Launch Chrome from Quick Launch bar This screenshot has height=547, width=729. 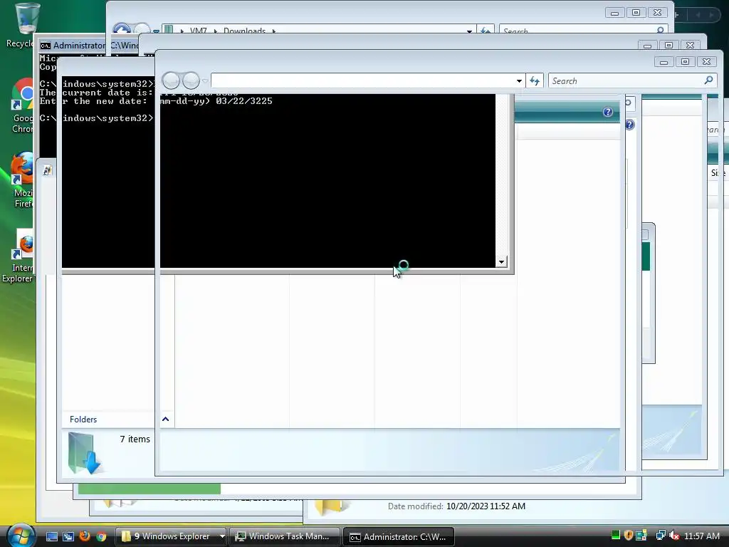pos(101,536)
